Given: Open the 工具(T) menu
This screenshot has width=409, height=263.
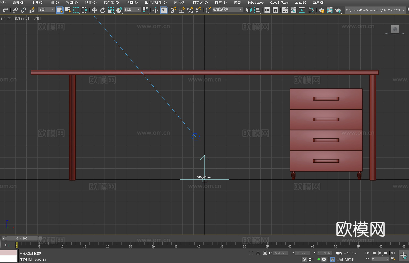Looking at the screenshot, I should (x=38, y=2).
